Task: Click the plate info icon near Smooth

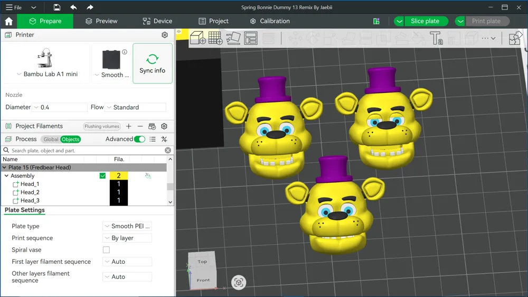Action: [125, 52]
